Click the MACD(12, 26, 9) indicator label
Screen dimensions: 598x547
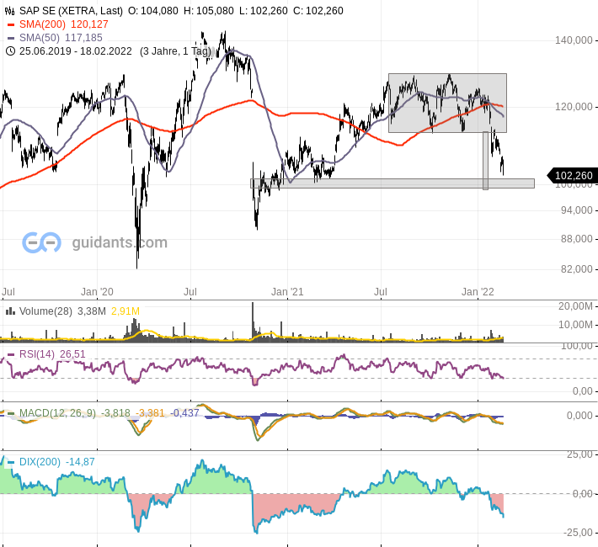tap(57, 413)
